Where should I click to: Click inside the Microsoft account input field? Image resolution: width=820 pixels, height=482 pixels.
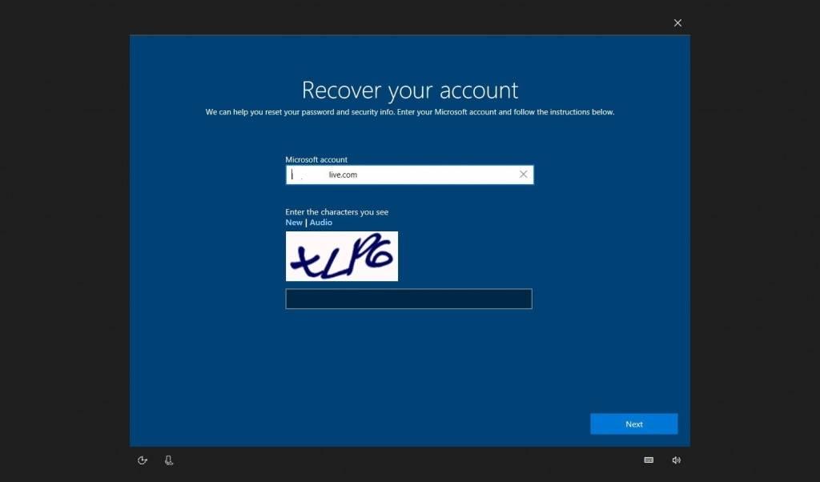tap(409, 175)
